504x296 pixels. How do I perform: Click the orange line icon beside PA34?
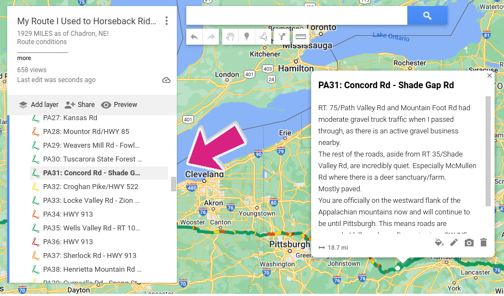coord(35,214)
